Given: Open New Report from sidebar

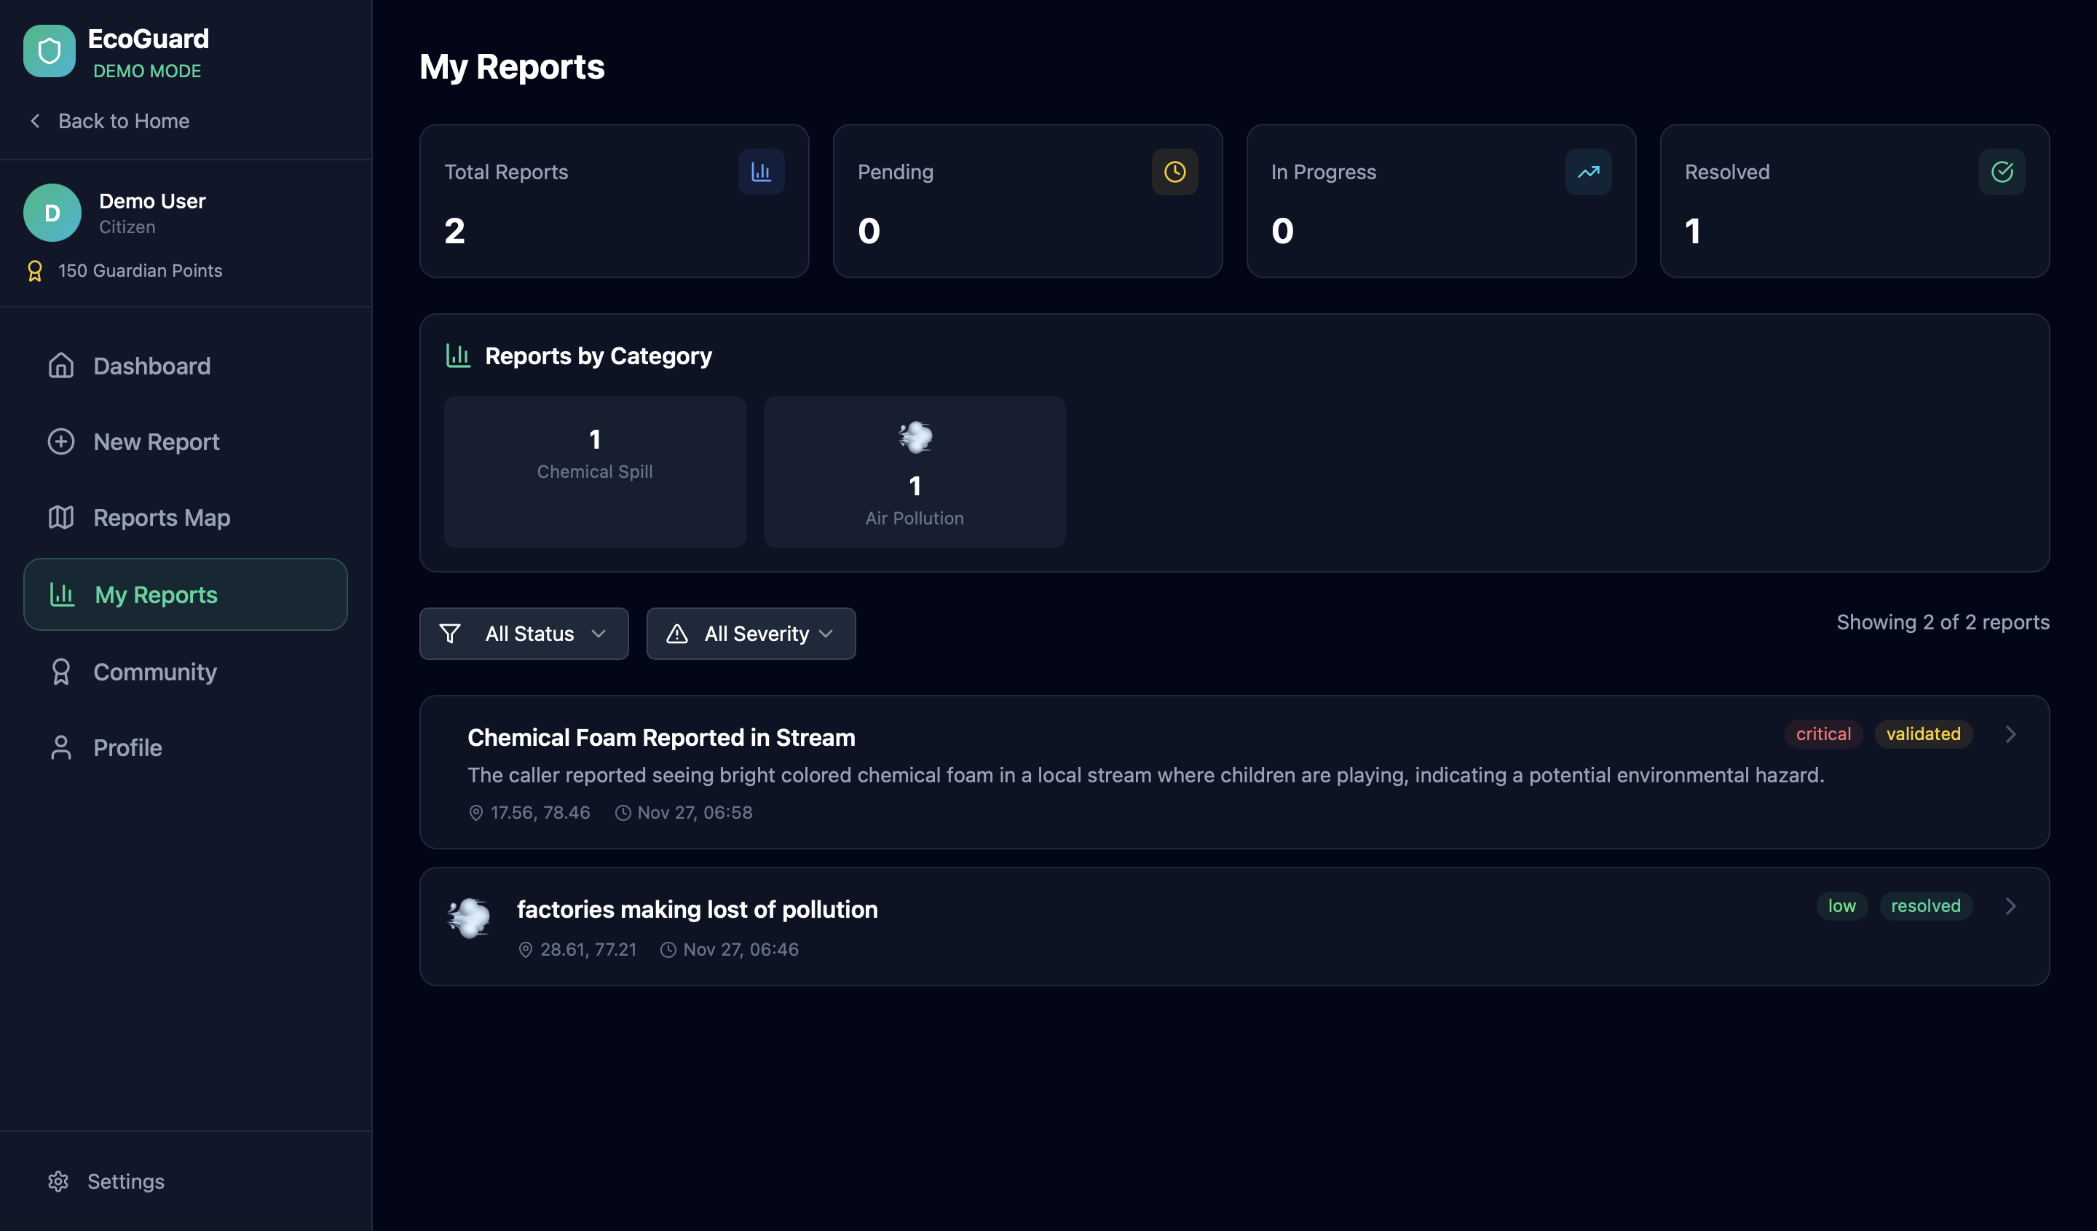Looking at the screenshot, I should [x=156, y=442].
